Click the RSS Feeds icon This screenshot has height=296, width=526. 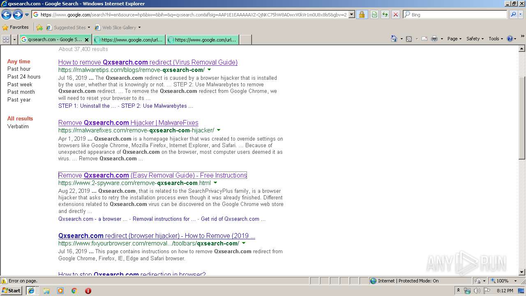click(x=409, y=39)
